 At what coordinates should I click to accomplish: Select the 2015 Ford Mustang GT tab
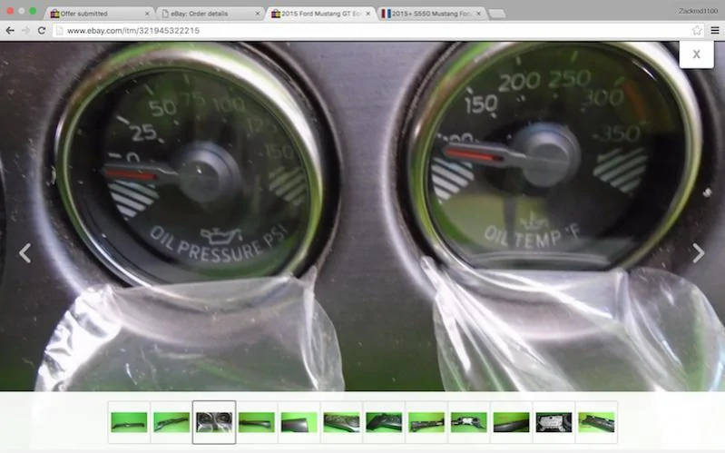[x=319, y=14]
